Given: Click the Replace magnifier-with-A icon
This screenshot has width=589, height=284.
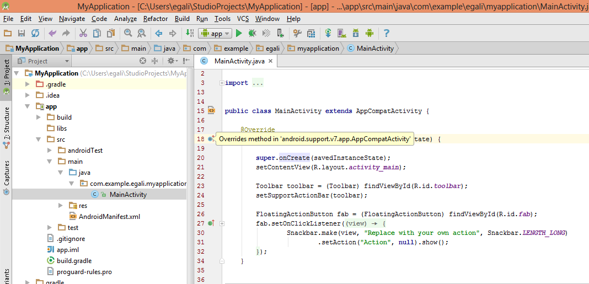Looking at the screenshot, I should [x=141, y=34].
